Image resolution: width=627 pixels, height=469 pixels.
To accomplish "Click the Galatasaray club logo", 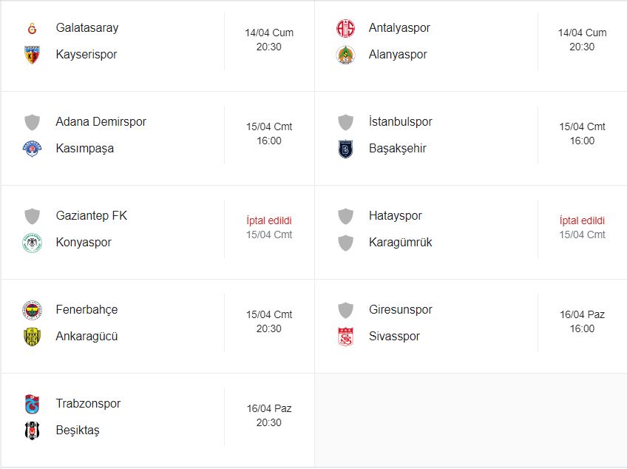I will (x=32, y=28).
